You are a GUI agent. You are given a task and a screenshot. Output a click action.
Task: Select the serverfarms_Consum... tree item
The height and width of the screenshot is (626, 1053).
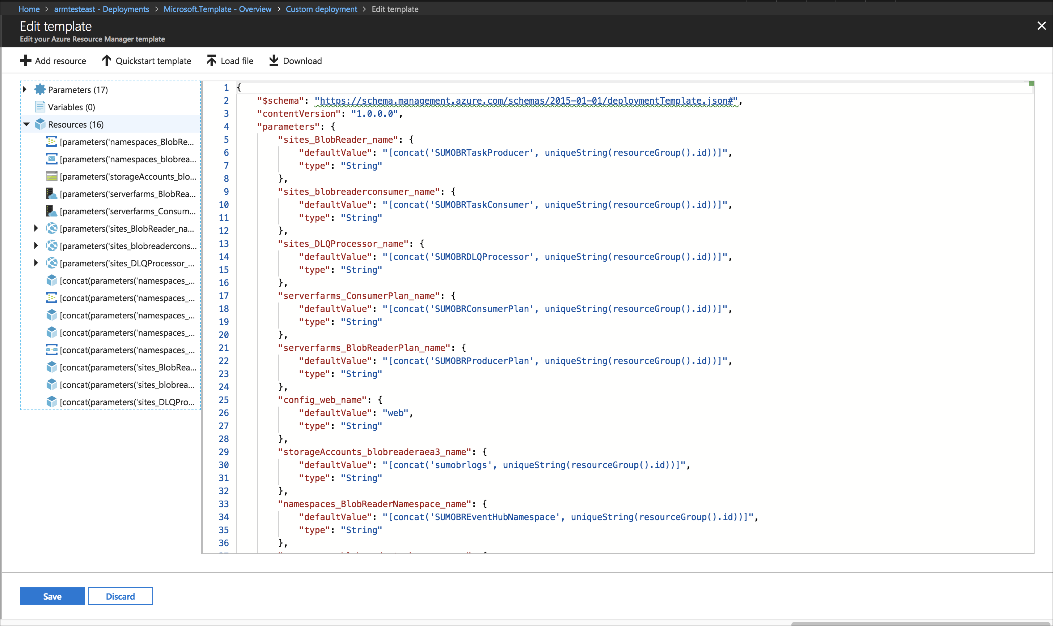[x=127, y=211]
